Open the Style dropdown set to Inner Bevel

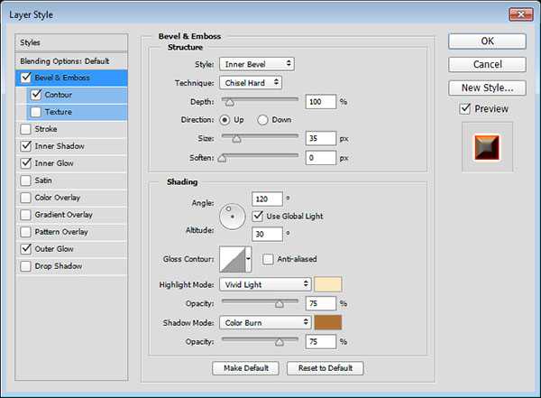257,64
